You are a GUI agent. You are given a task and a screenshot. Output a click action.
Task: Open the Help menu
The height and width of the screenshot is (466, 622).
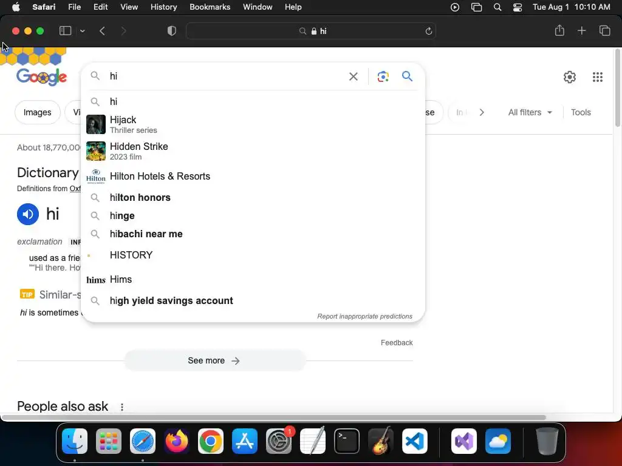pyautogui.click(x=293, y=7)
